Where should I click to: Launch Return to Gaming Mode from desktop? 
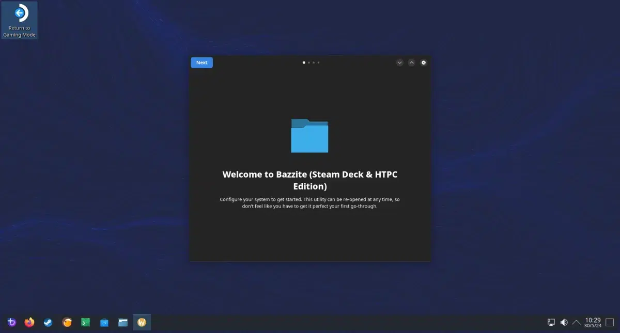[x=19, y=14]
